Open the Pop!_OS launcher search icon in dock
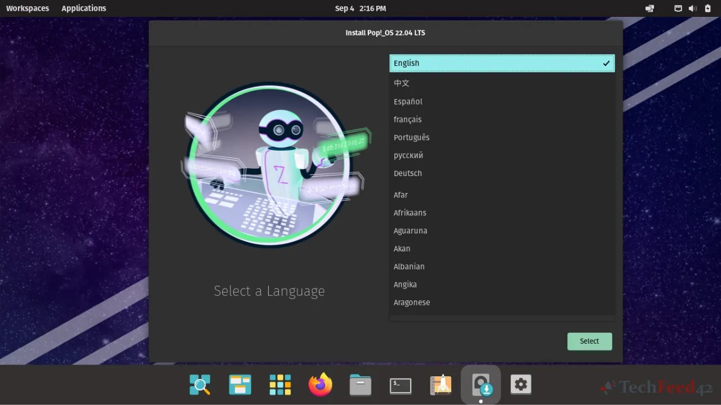The height and width of the screenshot is (405, 721). point(200,385)
